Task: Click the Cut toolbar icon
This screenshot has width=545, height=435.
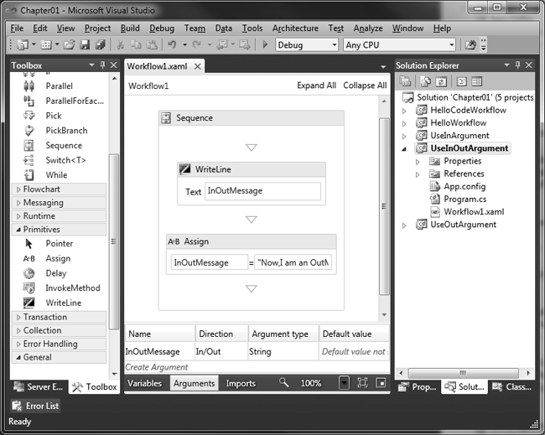Action: tap(120, 44)
